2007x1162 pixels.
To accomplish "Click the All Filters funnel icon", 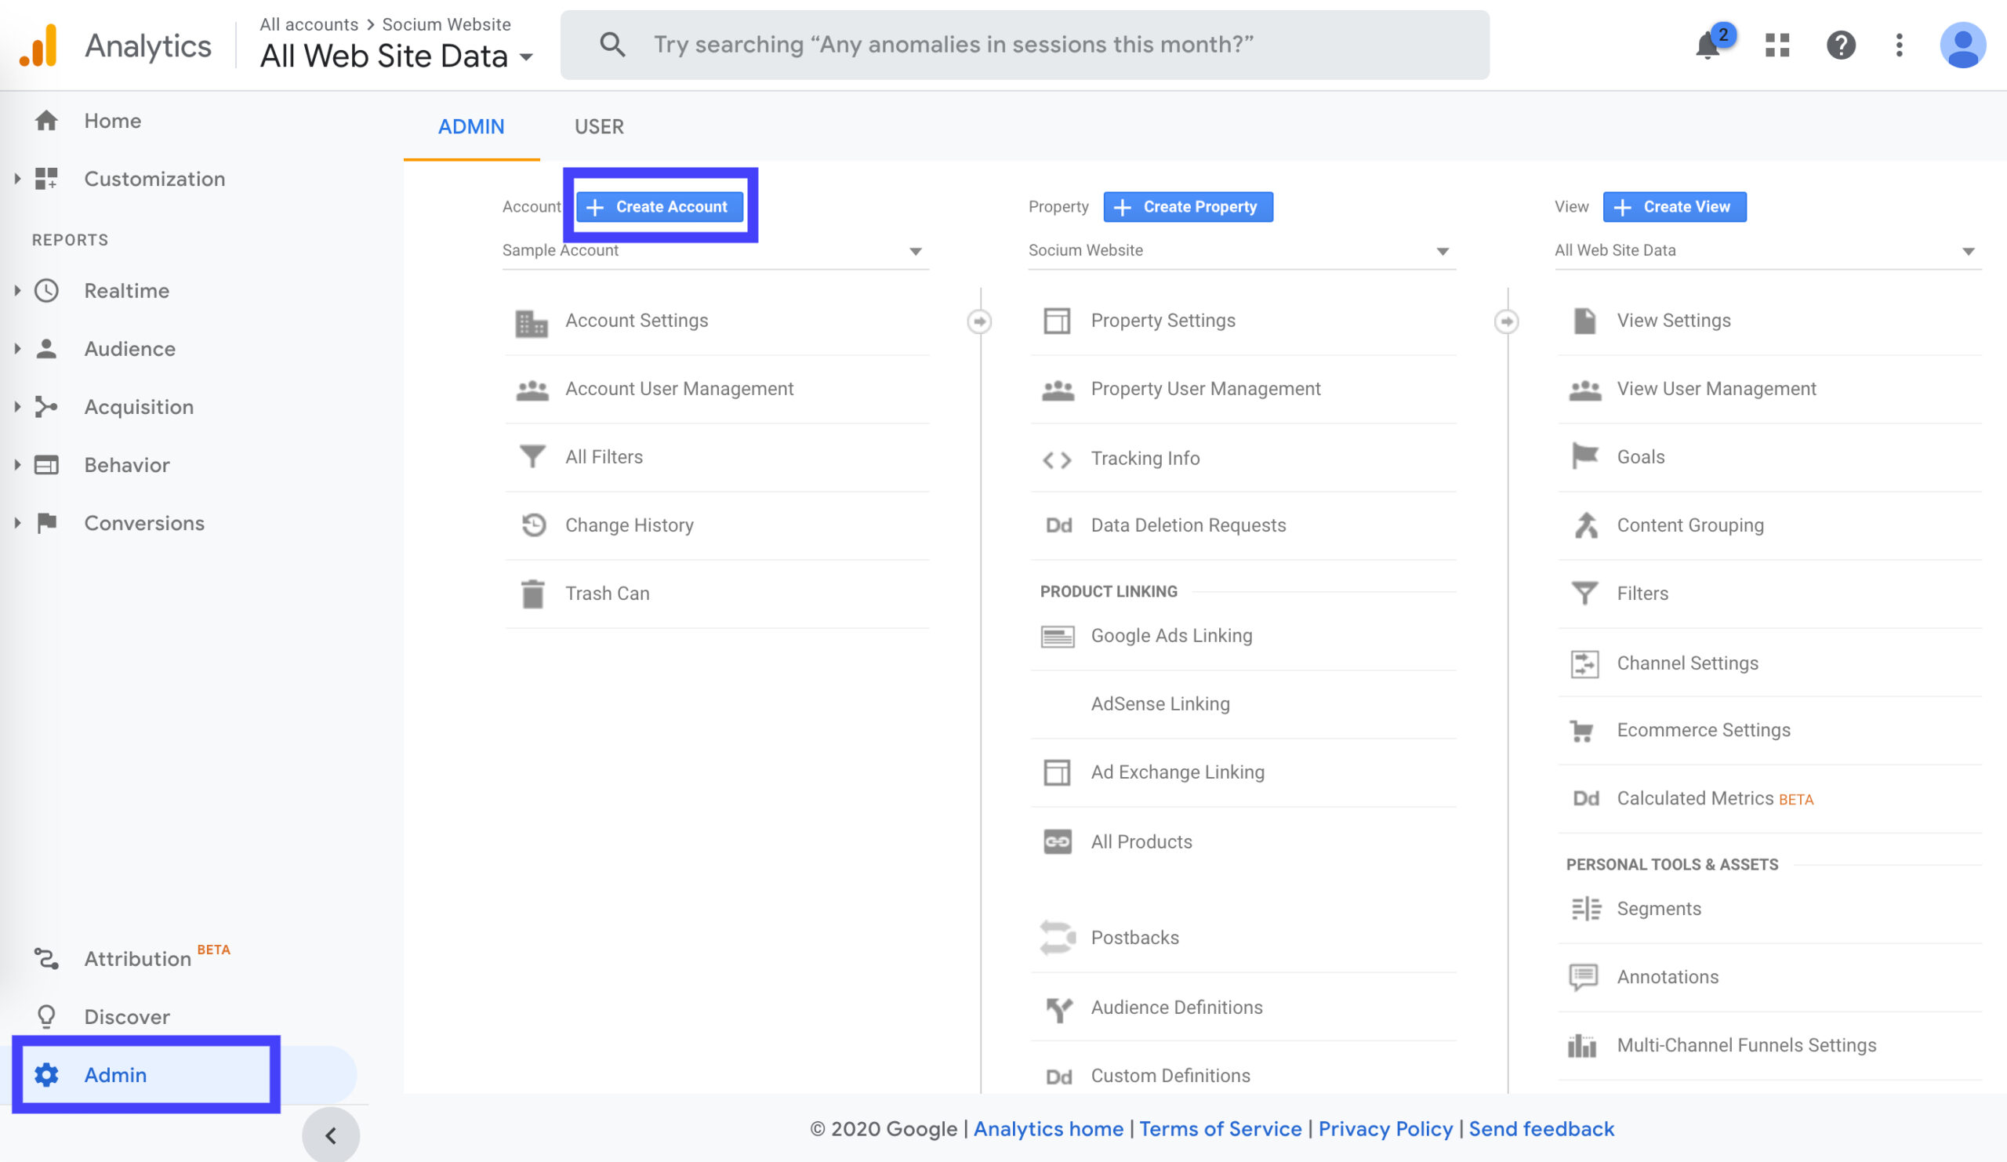I will click(x=532, y=456).
